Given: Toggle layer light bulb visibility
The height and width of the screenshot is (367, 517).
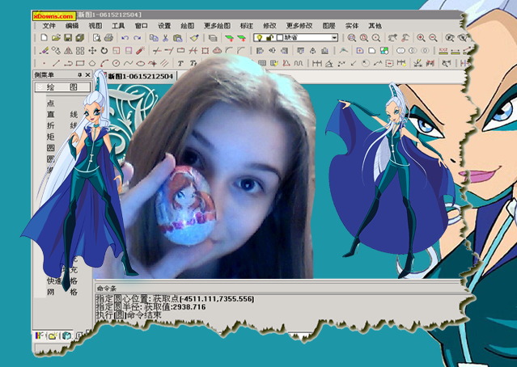Looking at the screenshot, I should (x=260, y=38).
